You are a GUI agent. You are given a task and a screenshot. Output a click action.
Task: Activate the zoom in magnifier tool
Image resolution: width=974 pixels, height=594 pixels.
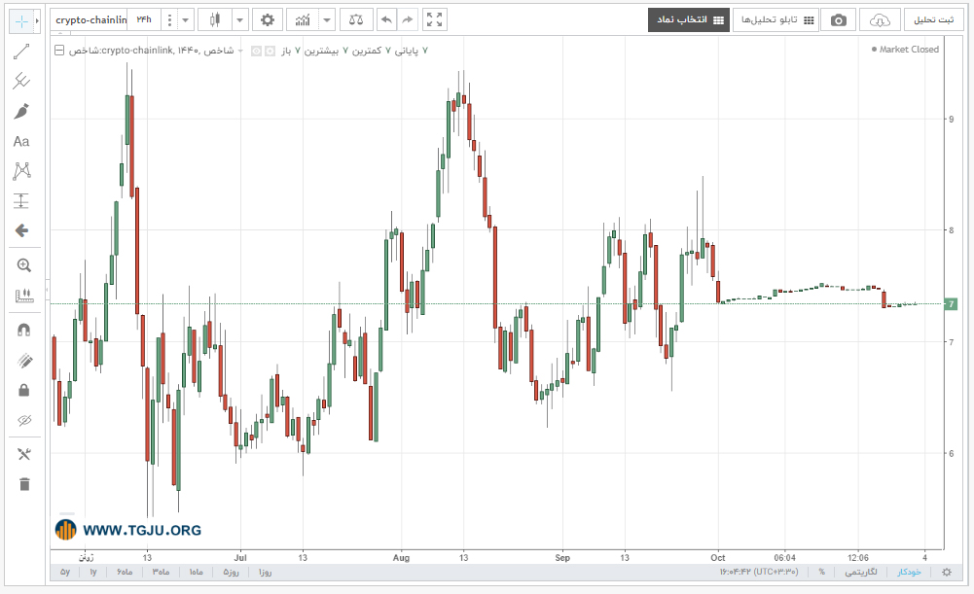pyautogui.click(x=23, y=265)
